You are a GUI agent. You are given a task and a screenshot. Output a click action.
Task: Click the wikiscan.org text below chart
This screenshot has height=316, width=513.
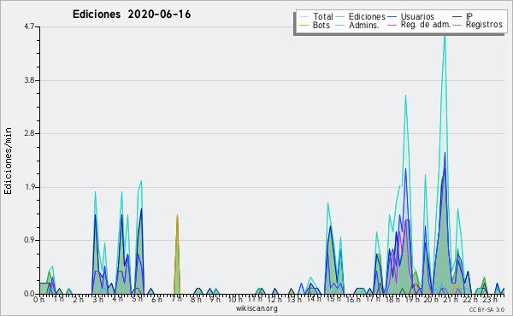(x=256, y=308)
